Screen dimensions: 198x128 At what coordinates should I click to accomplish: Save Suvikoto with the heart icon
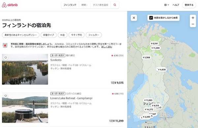pos(6,58)
